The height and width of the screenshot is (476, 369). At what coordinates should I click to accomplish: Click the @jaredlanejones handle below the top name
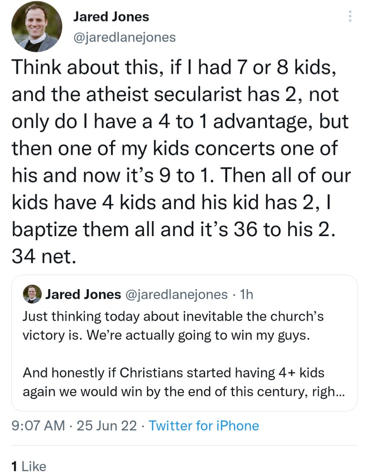tap(125, 37)
